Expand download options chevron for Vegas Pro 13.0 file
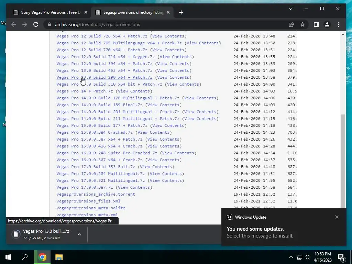352x264 pixels. point(79,234)
